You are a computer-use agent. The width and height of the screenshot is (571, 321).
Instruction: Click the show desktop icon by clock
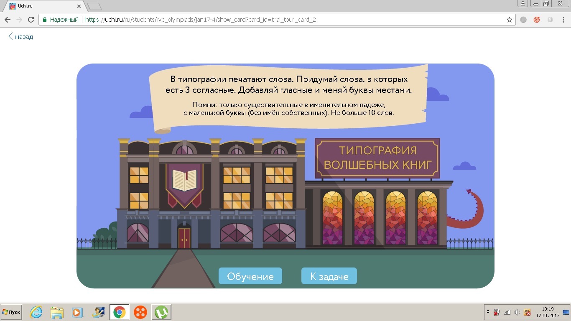566,312
